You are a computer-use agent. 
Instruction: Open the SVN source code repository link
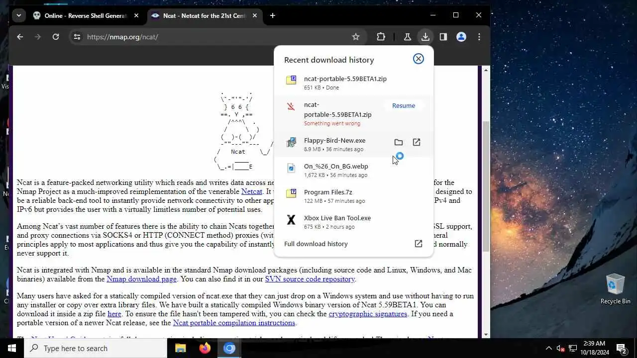coord(310,279)
